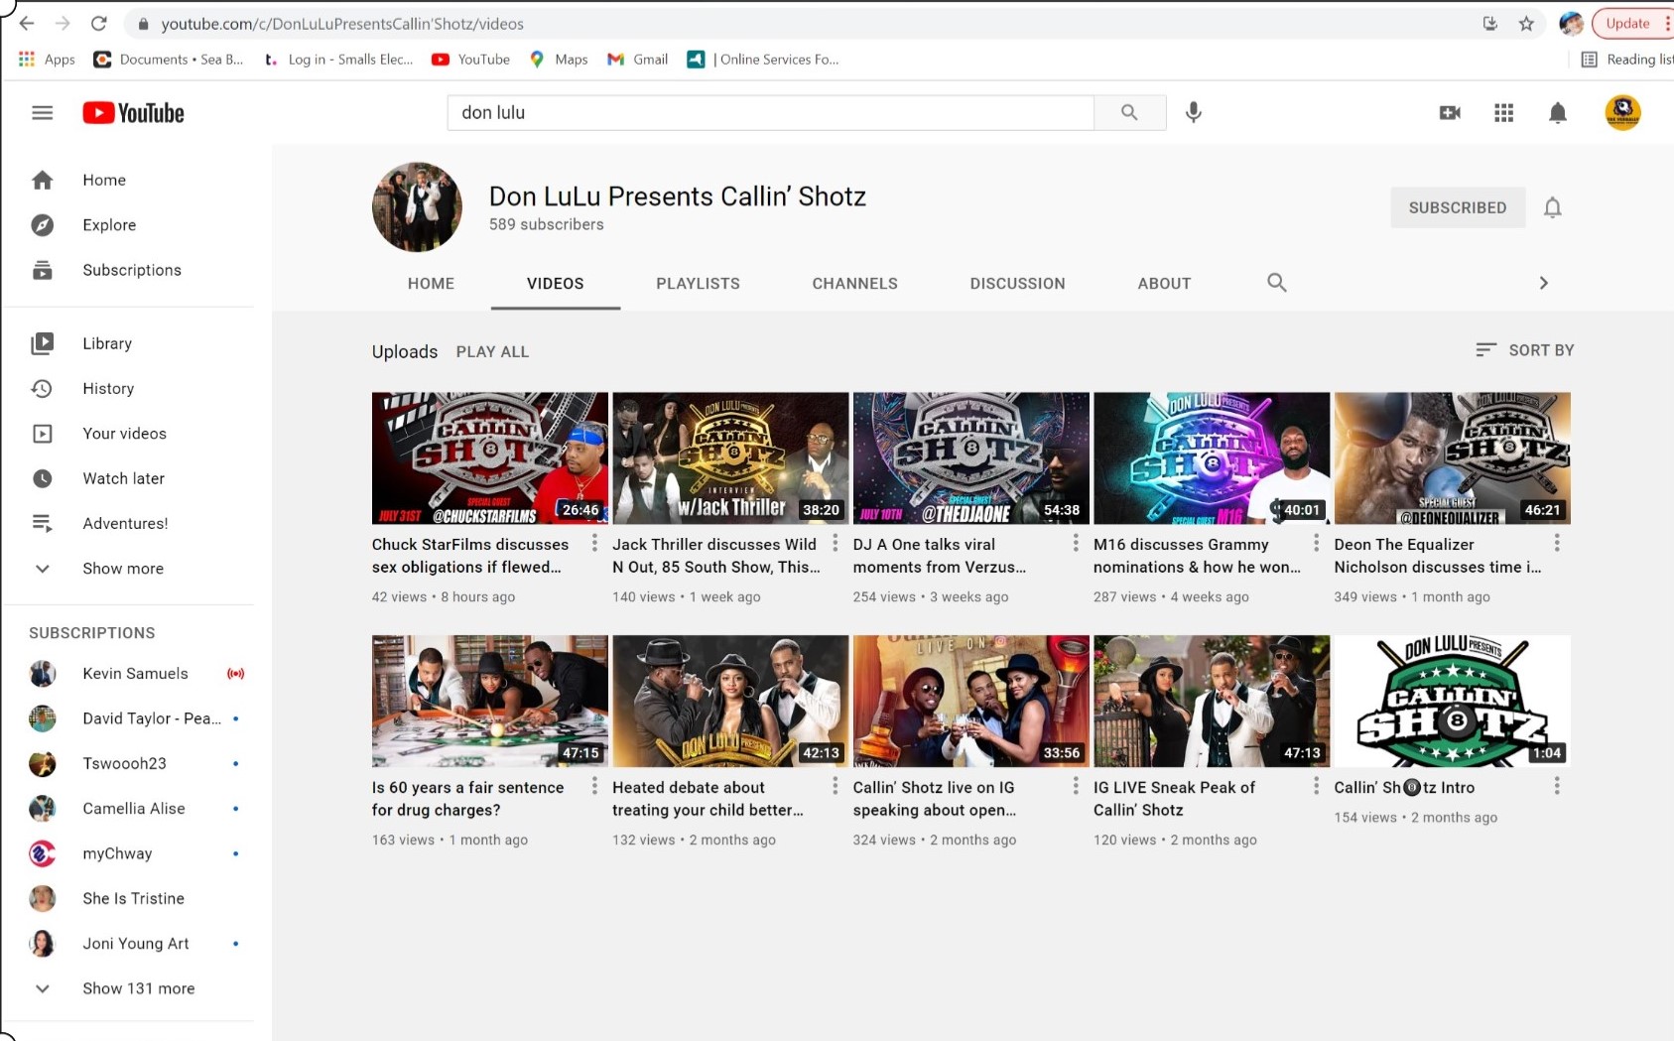This screenshot has width=1674, height=1041.
Task: Open IG LIVE Sneak Peak video title
Action: (x=1174, y=799)
